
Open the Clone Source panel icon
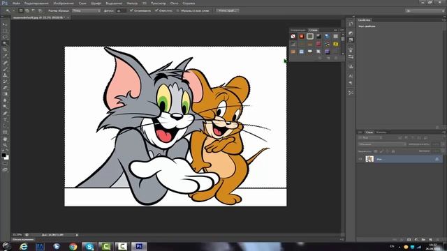pyautogui.click(x=351, y=66)
